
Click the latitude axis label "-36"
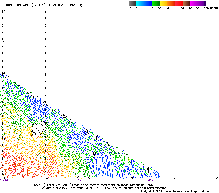pos(3,106)
